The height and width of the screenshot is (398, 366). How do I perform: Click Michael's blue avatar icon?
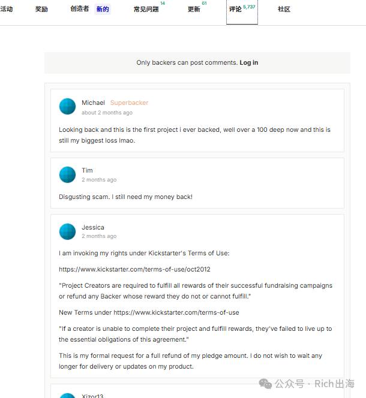[x=67, y=106]
